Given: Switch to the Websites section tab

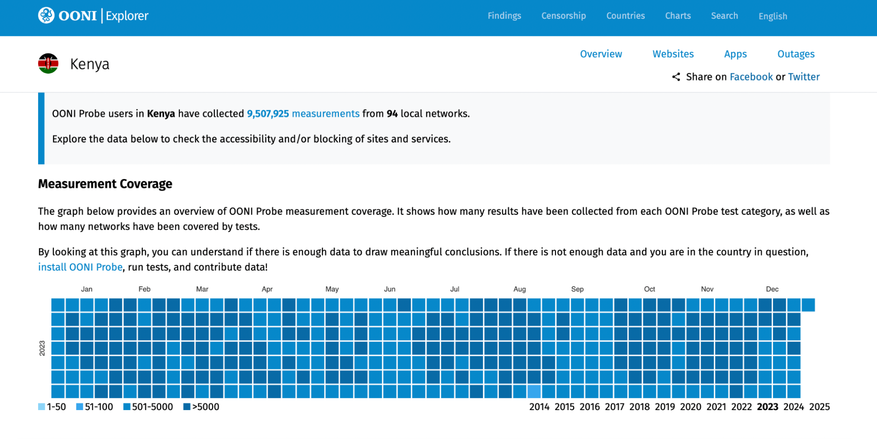Looking at the screenshot, I should (x=673, y=54).
